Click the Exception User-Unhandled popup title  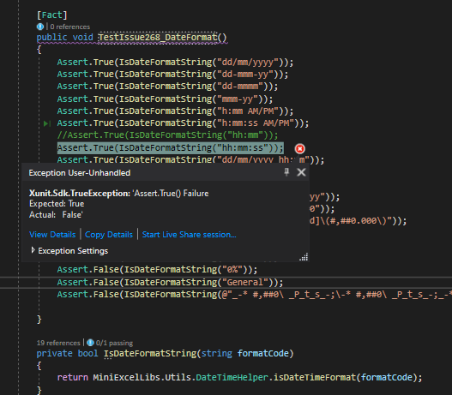pos(80,173)
